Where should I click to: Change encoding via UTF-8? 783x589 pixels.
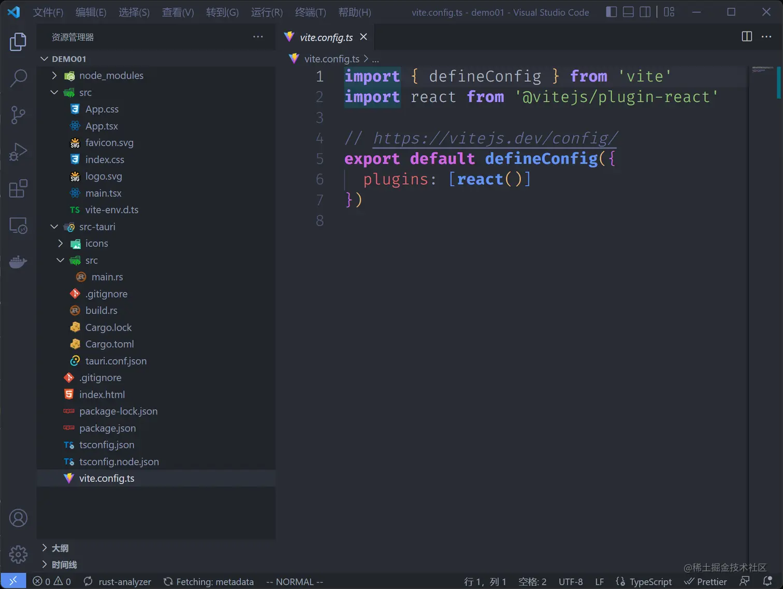[571, 582]
